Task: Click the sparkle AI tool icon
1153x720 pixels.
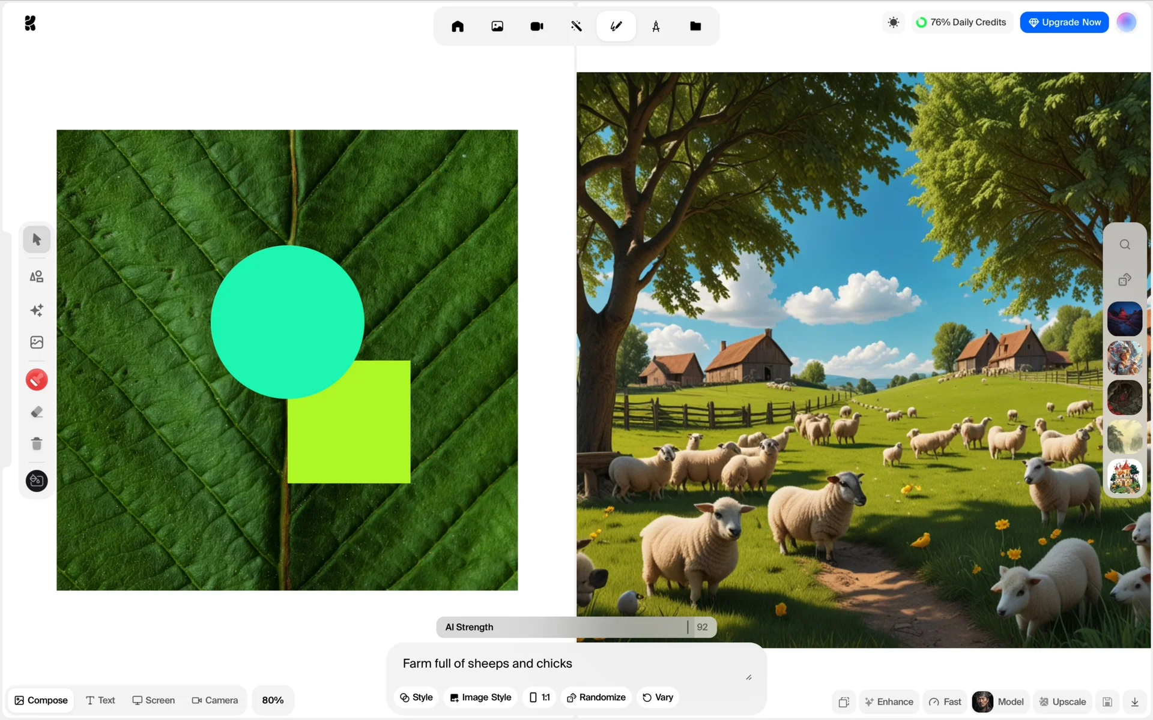Action: click(37, 310)
